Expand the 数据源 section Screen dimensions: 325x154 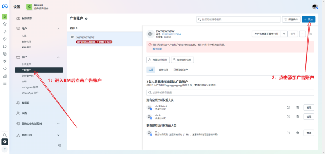58,103
